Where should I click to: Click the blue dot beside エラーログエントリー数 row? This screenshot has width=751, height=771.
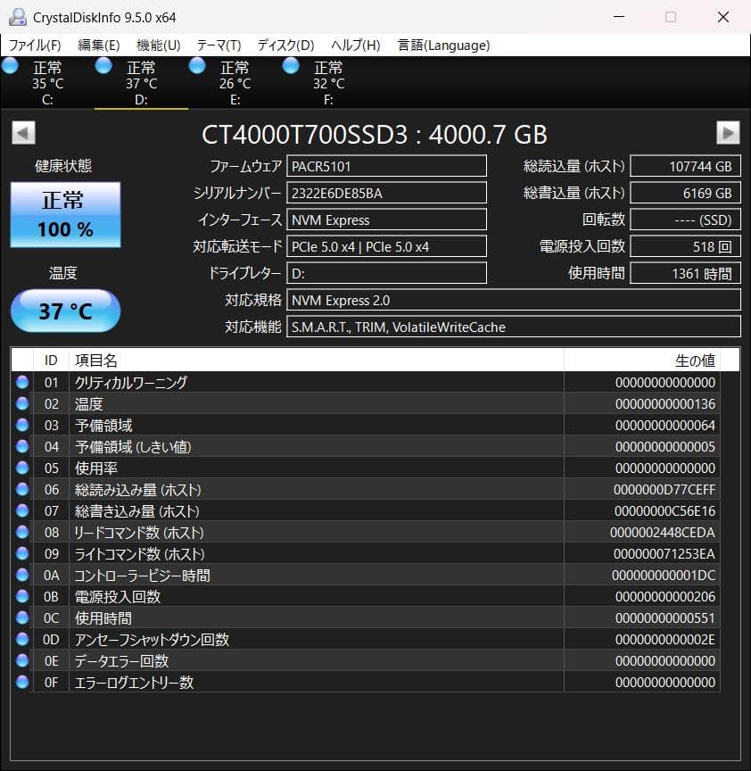(23, 682)
